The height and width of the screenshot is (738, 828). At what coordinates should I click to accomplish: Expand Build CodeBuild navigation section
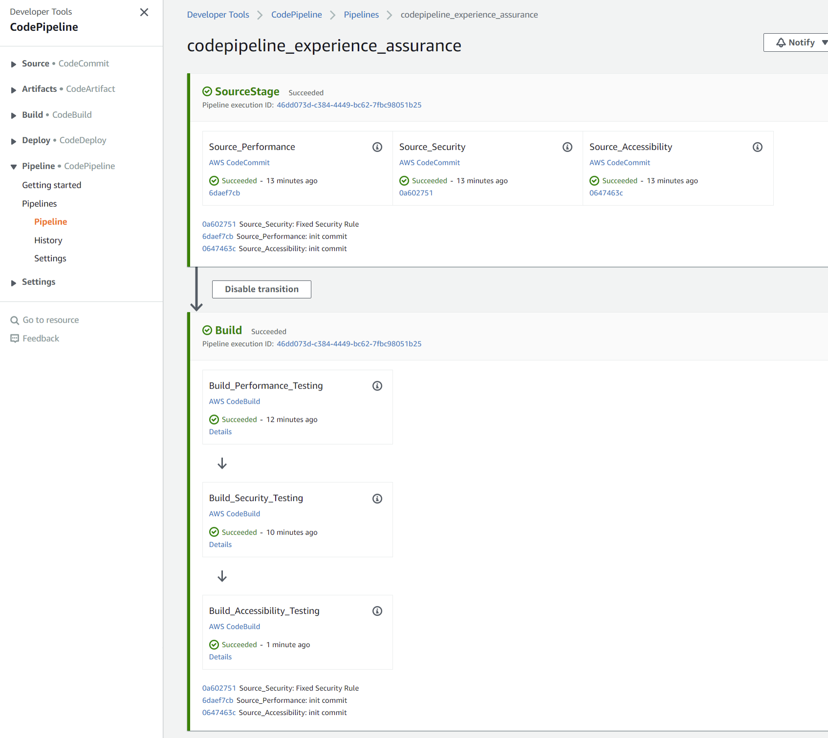[x=14, y=115]
